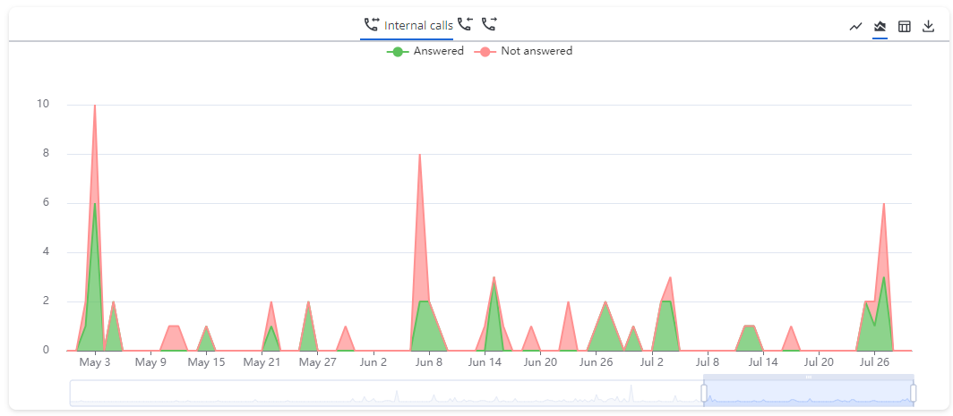Screen dimensions: 953x416
Task: Open the data table view icon
Action: point(905,26)
